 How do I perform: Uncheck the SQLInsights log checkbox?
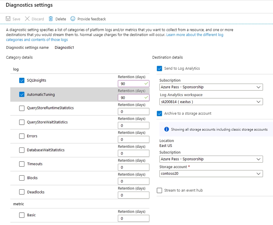click(x=22, y=81)
